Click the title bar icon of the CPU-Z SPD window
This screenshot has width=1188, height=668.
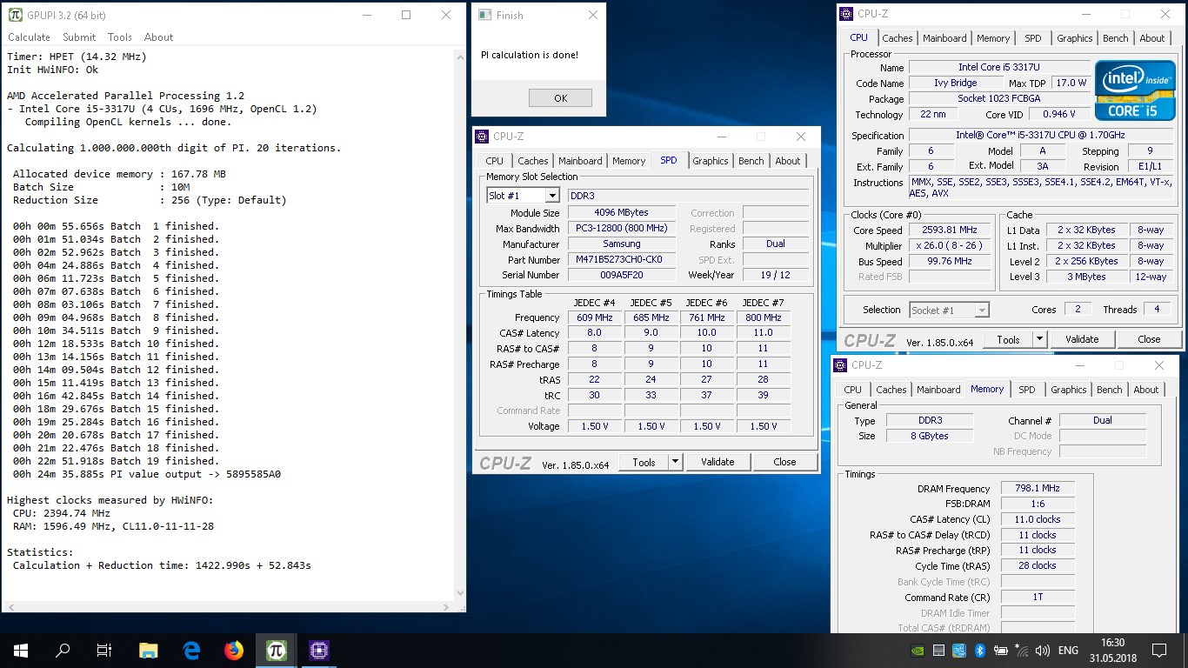tap(483, 137)
